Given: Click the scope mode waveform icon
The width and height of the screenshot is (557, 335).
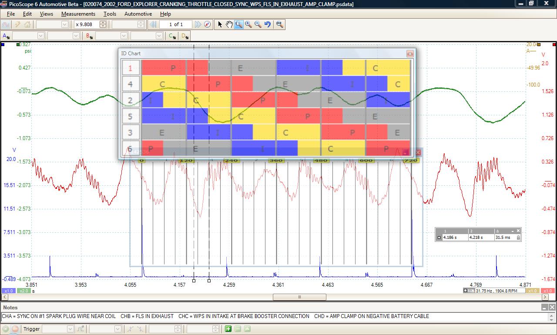Looking at the screenshot, I should click(7, 24).
